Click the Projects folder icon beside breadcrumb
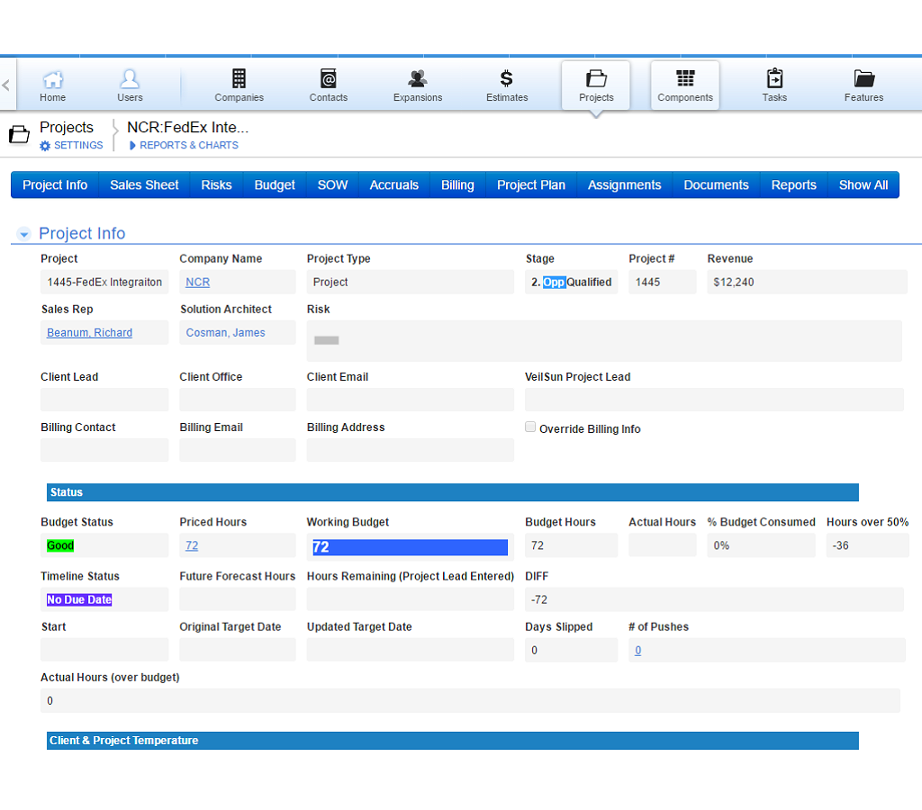This screenshot has height=810, width=922. (19, 135)
